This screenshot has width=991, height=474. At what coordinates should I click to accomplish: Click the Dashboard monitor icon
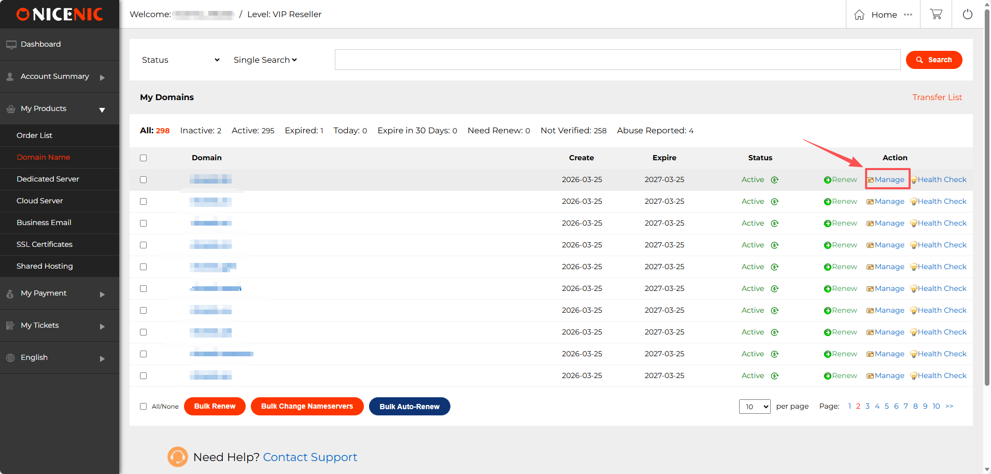(11, 45)
